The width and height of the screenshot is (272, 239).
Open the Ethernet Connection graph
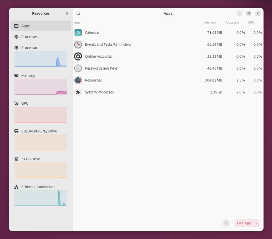coord(41,198)
